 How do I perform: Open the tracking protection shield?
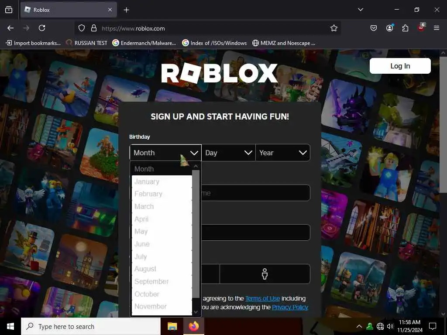point(82,28)
